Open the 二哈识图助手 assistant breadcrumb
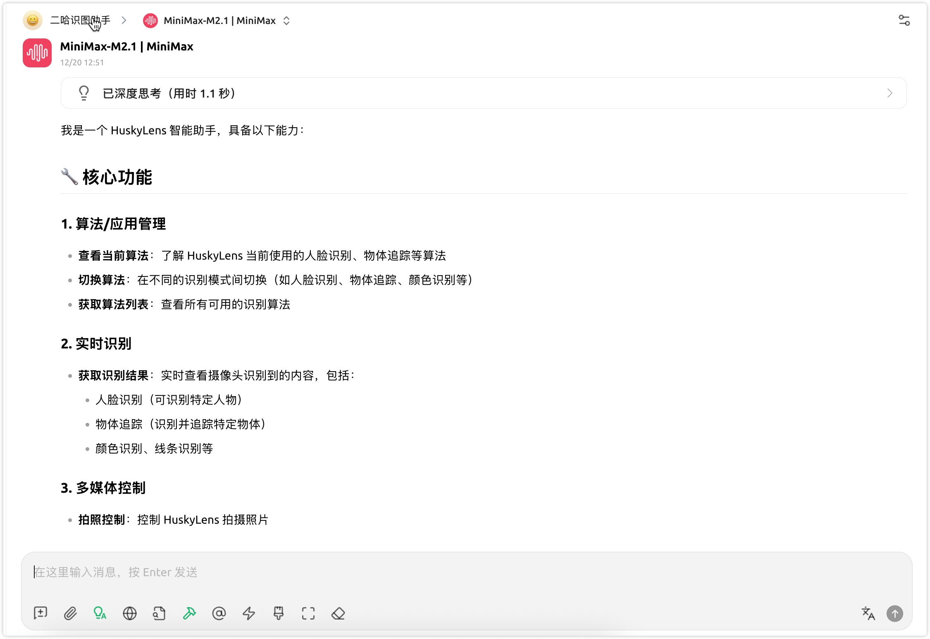Viewport: 930px width, 639px height. coord(80,20)
